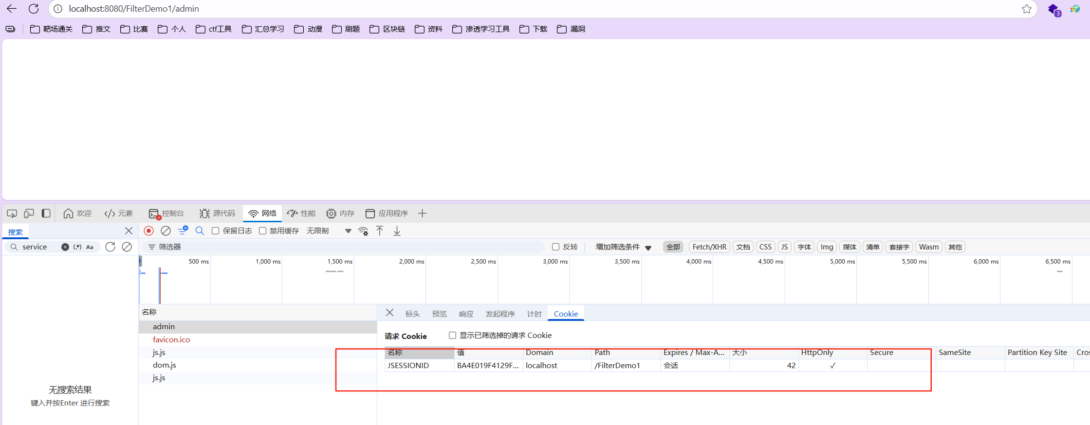Open the 性能 Performance tab

(x=301, y=213)
